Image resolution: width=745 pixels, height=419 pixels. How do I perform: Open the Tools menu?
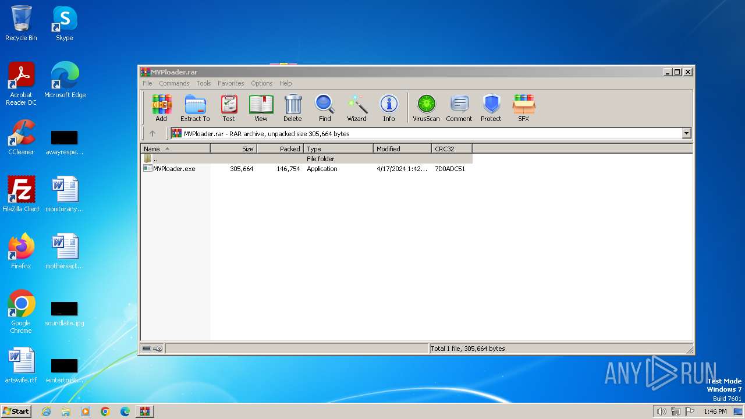point(203,83)
